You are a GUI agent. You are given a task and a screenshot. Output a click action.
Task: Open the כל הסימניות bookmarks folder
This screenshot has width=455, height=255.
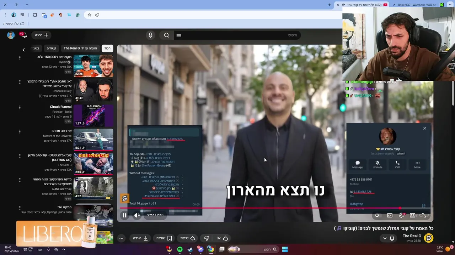[14, 24]
